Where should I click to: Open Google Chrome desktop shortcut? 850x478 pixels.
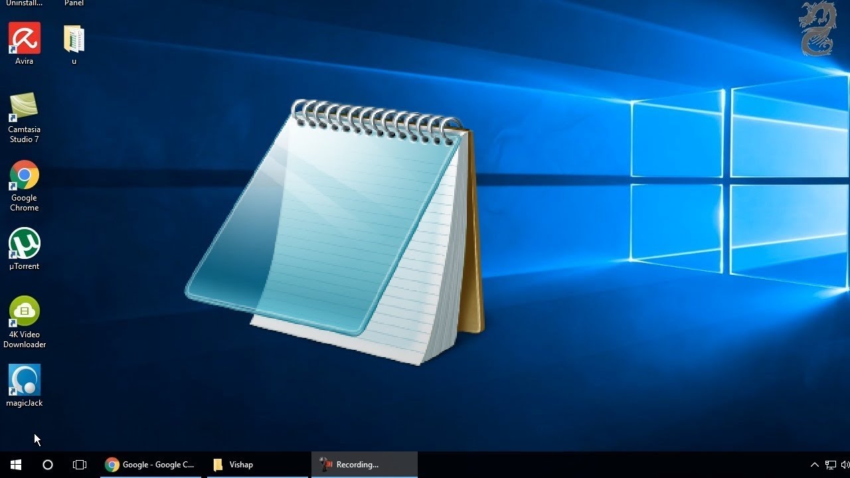click(x=25, y=186)
